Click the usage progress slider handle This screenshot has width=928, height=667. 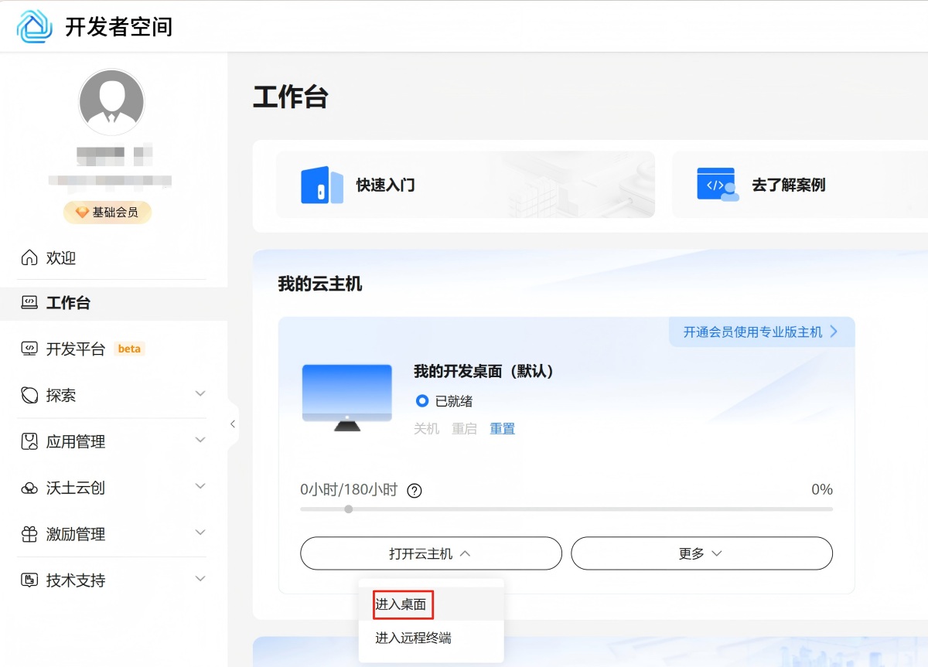click(348, 509)
